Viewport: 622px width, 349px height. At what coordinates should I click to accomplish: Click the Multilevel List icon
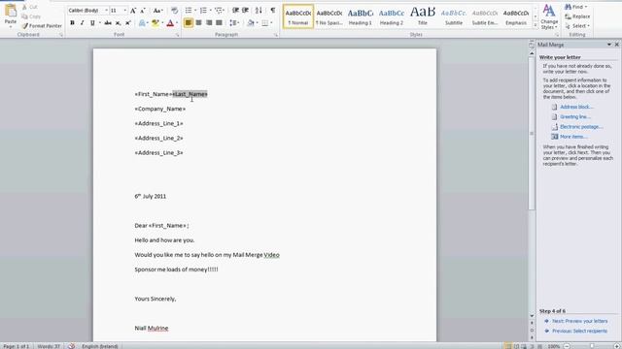[218, 11]
